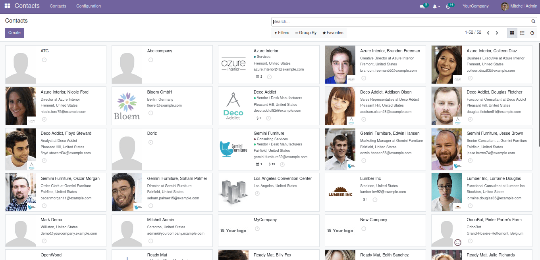Go to the next page arrow
This screenshot has height=260, width=540.
(x=497, y=33)
